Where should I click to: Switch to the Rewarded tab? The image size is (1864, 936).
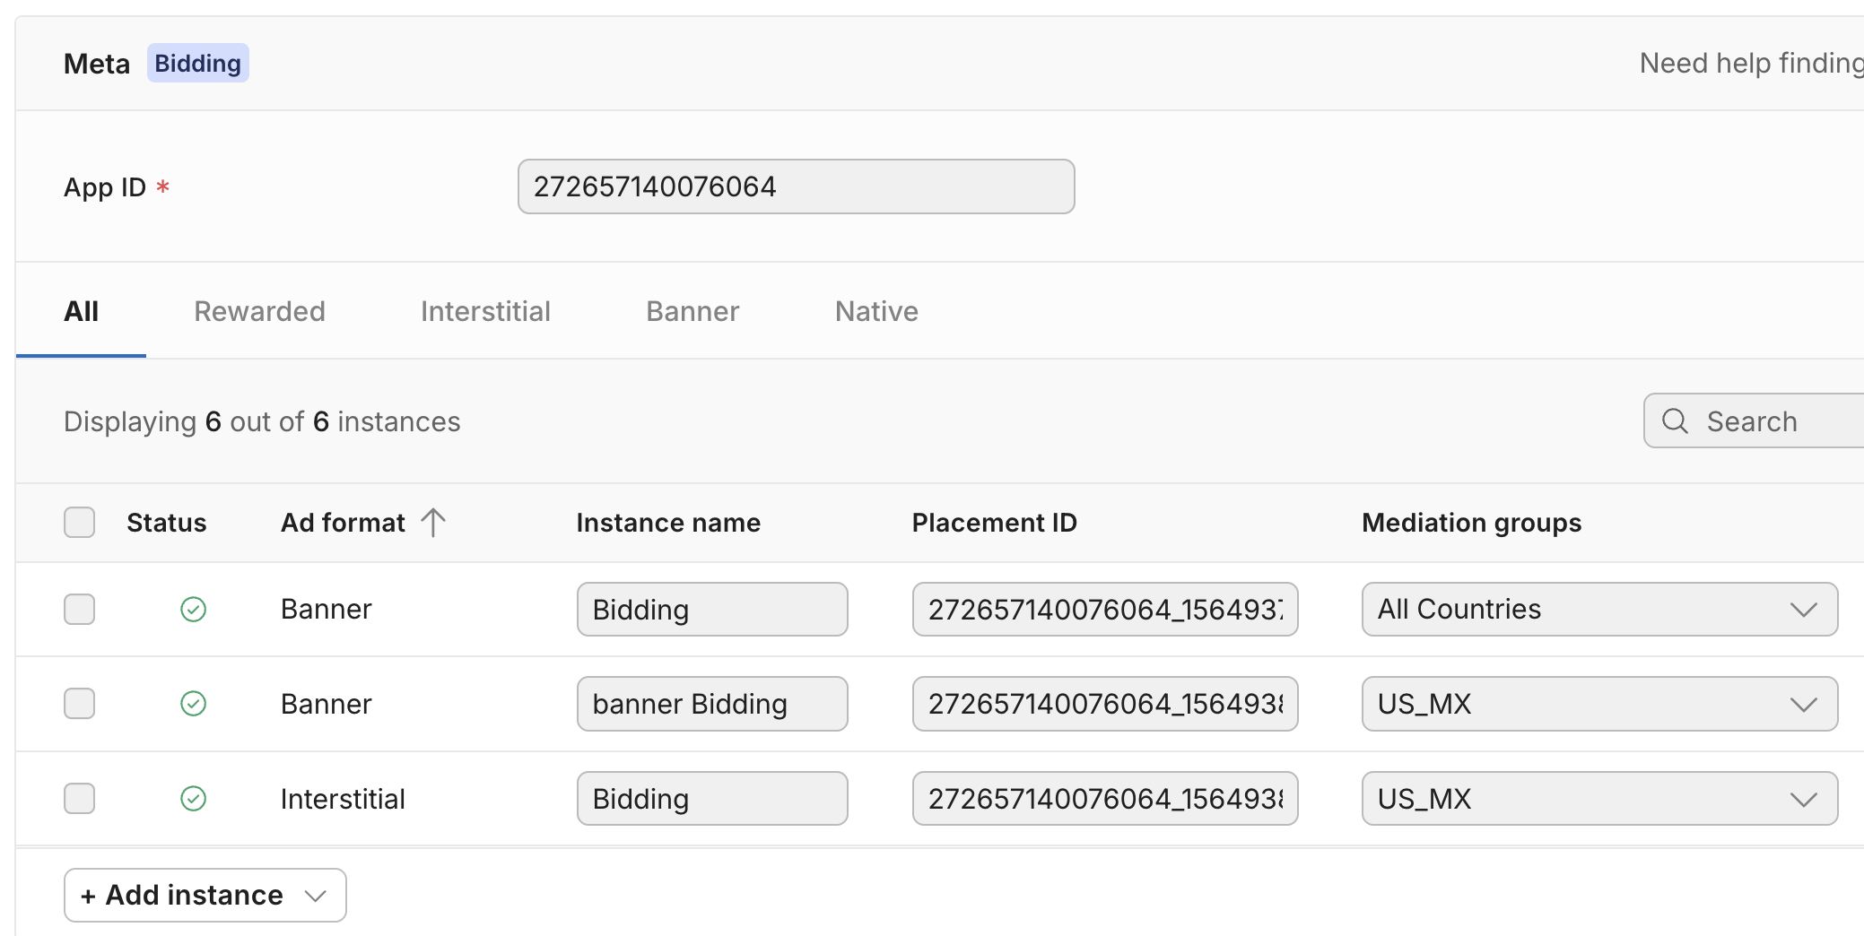pyautogui.click(x=258, y=310)
